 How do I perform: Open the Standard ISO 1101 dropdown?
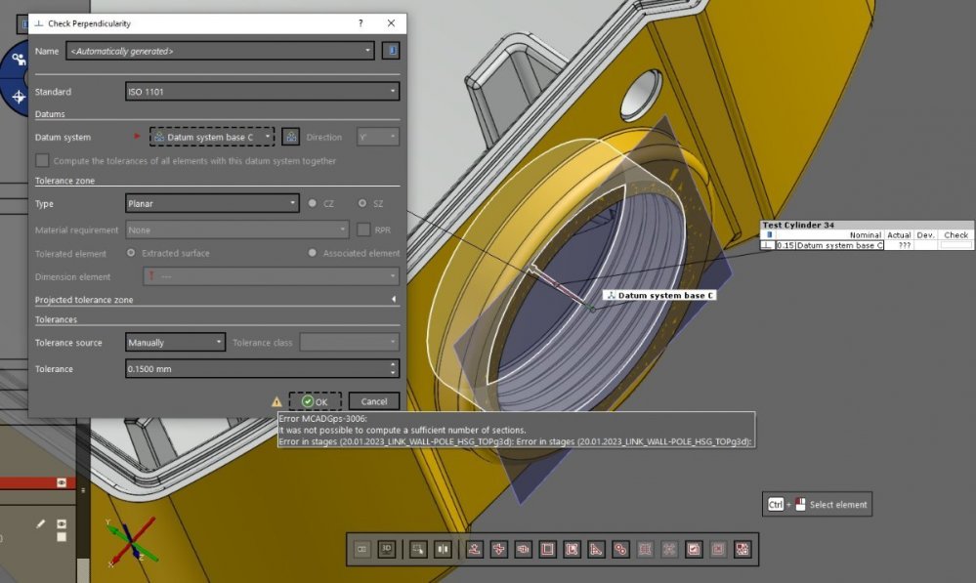click(262, 92)
